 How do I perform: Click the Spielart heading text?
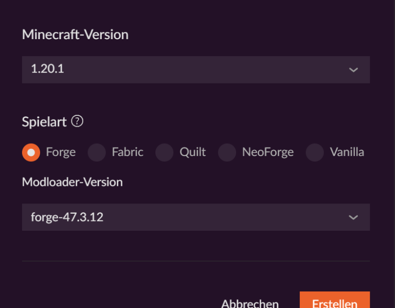pos(44,122)
